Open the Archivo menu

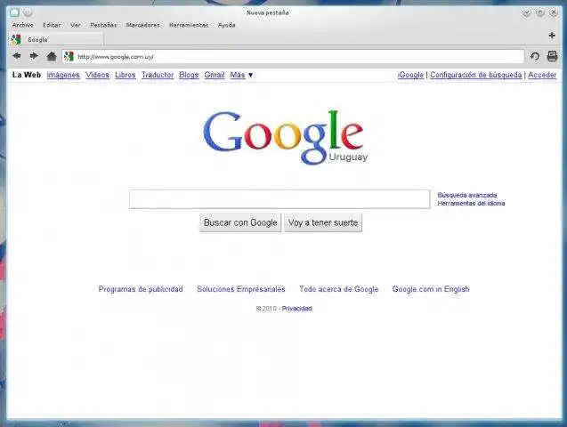click(23, 25)
